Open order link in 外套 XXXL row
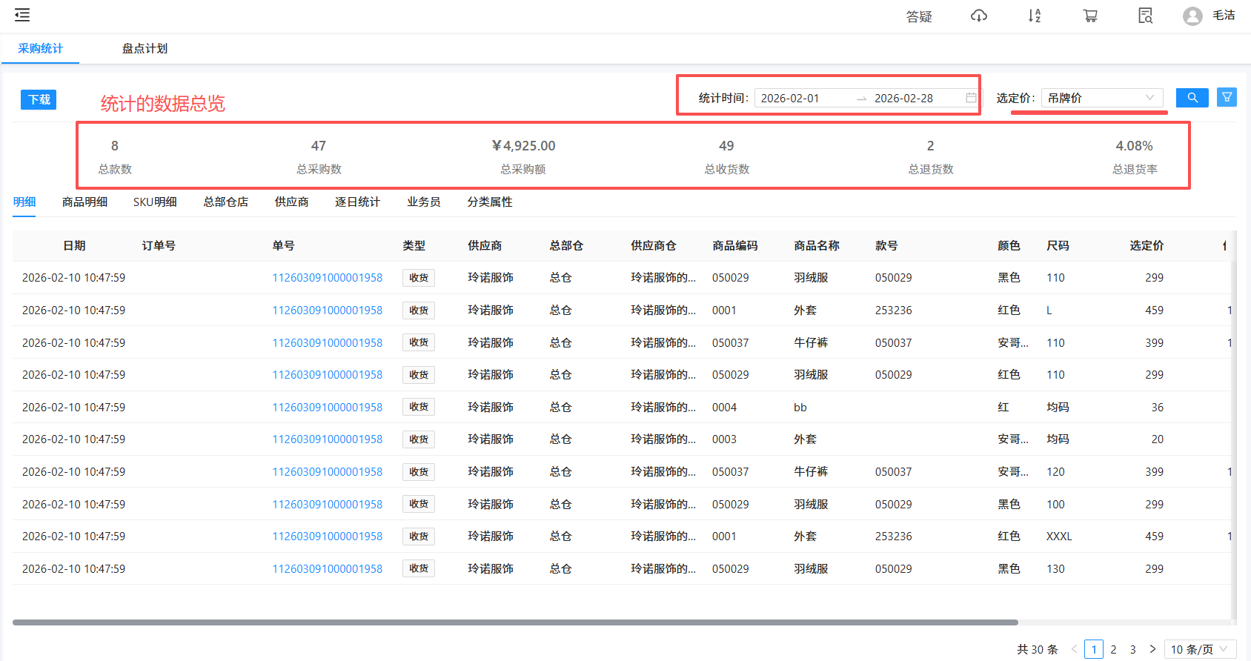This screenshot has width=1251, height=661. coord(328,537)
